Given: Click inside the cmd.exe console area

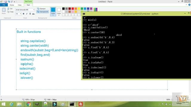Looking at the screenshot, I should click(136, 47).
